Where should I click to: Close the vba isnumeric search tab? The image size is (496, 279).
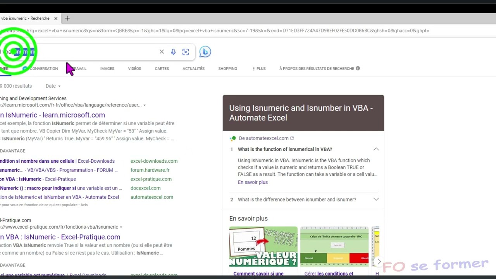(56, 18)
